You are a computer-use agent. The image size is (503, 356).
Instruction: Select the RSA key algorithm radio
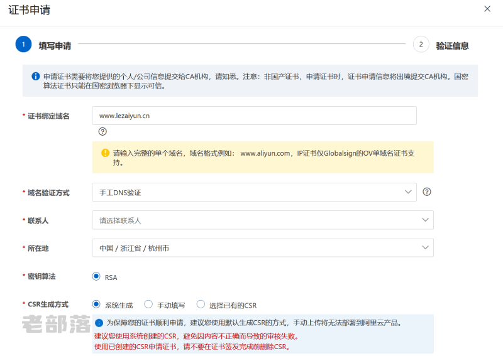(x=96, y=276)
